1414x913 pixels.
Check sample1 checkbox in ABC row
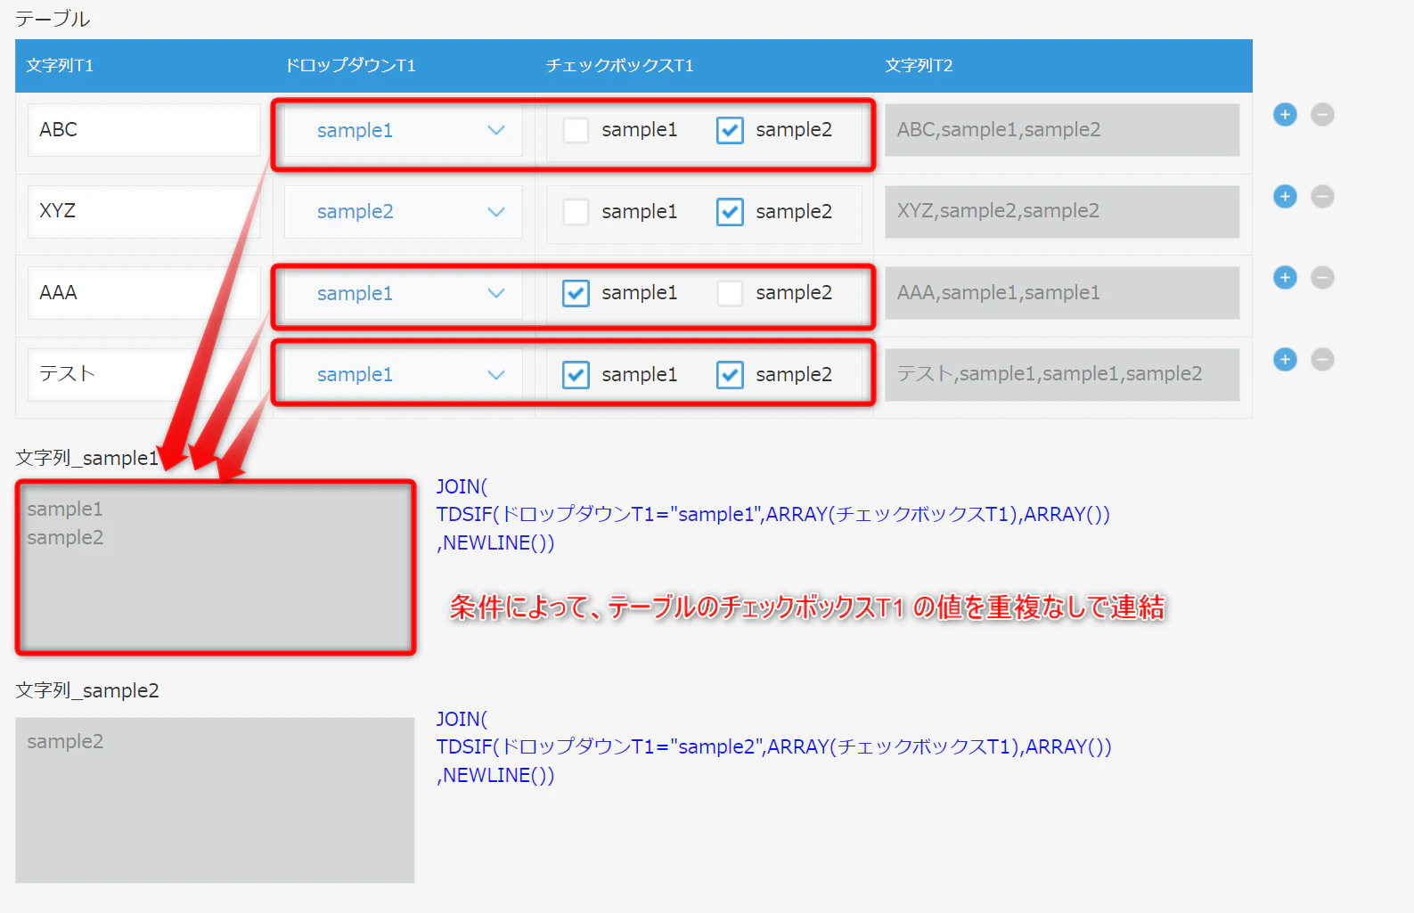tap(576, 130)
